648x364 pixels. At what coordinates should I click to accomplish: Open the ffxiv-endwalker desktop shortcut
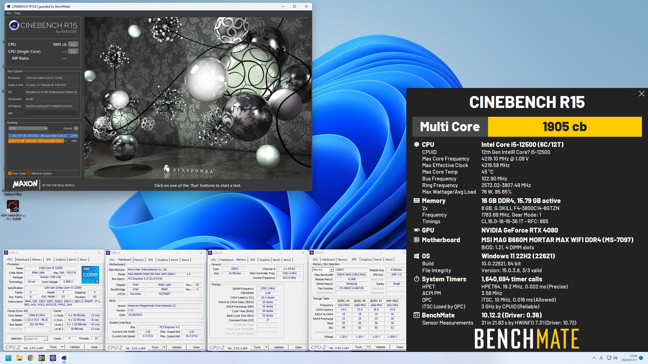(x=13, y=210)
